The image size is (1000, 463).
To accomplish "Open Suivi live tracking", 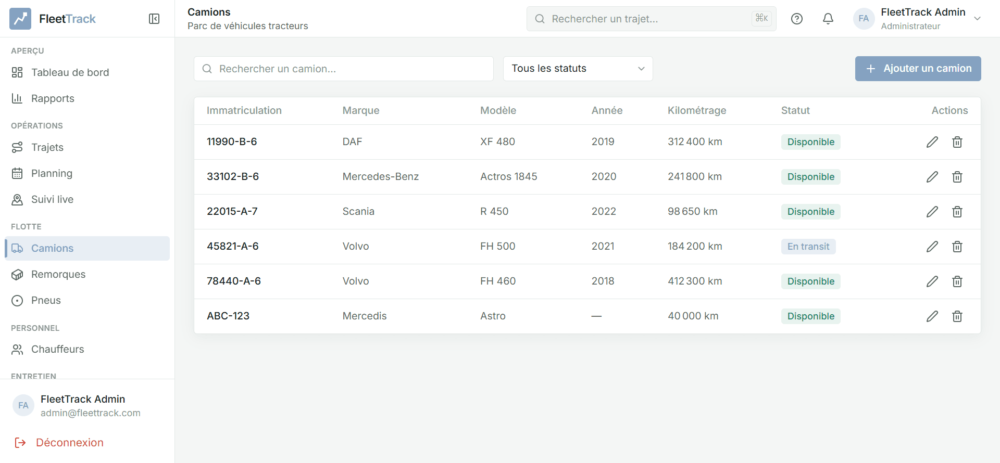I will pyautogui.click(x=87, y=199).
